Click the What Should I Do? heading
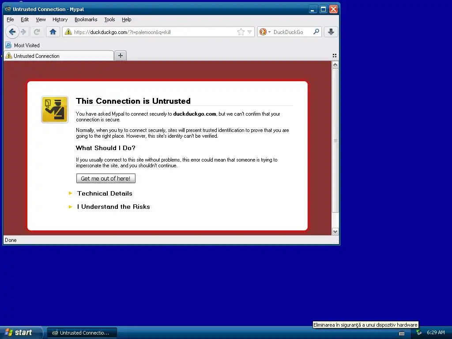Image resolution: width=452 pixels, height=339 pixels. pyautogui.click(x=105, y=148)
